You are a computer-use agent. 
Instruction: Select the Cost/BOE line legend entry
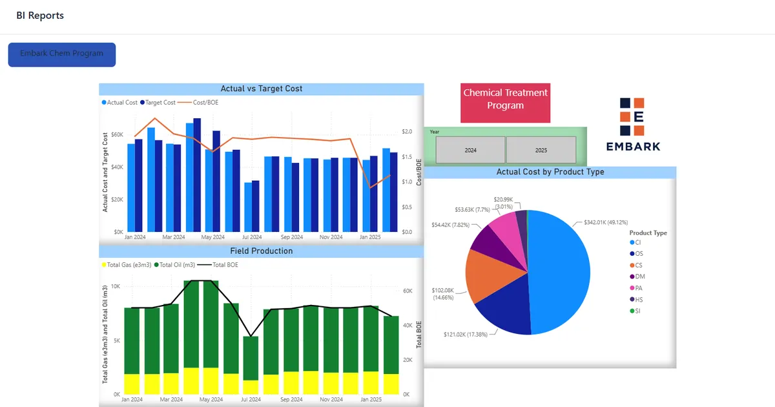198,103
